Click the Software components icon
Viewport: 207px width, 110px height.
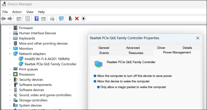[x=16, y=85]
